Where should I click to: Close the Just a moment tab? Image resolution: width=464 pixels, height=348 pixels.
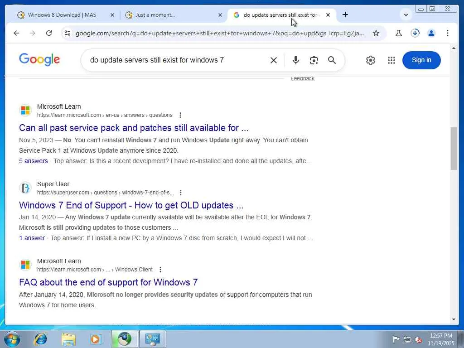pos(220,15)
